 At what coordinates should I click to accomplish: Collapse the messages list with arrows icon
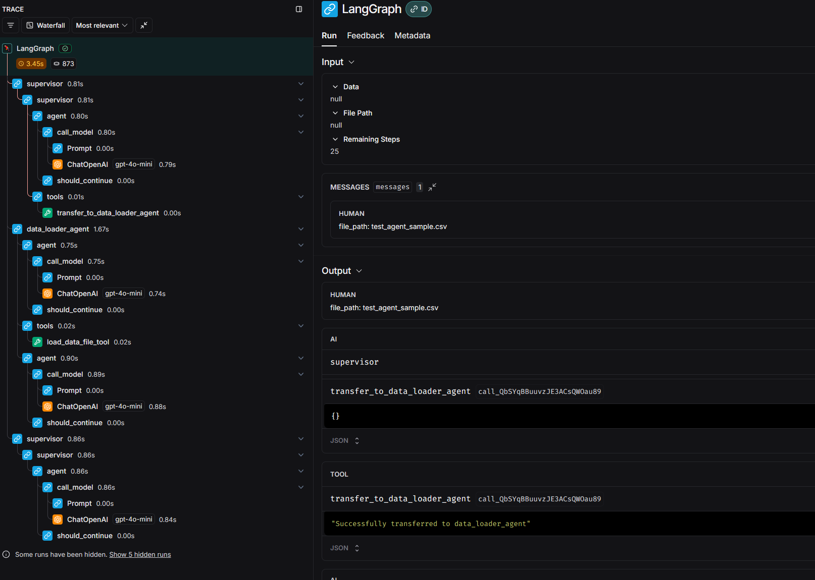432,187
